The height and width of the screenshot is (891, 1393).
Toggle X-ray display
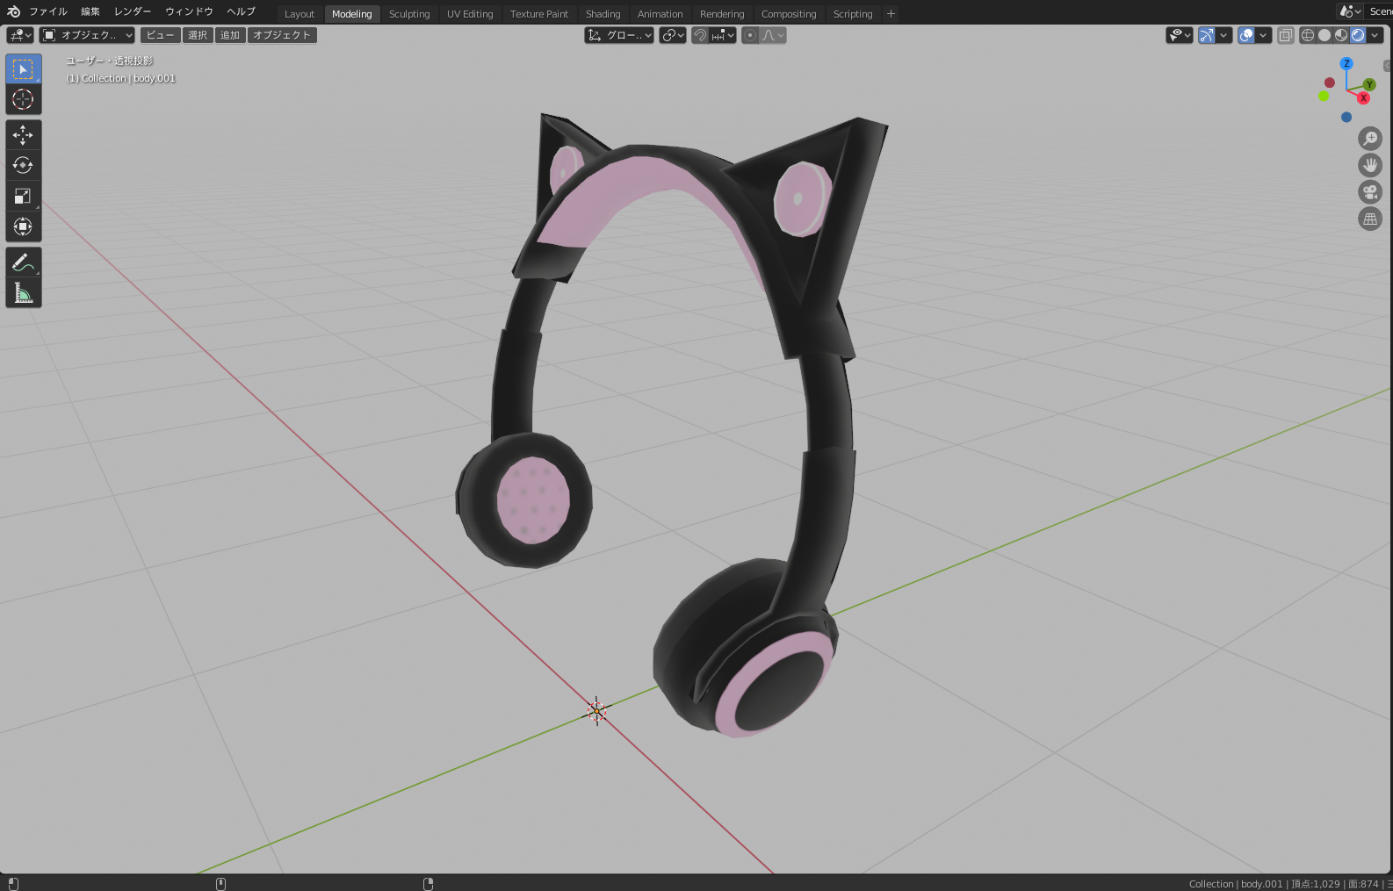[x=1286, y=35]
